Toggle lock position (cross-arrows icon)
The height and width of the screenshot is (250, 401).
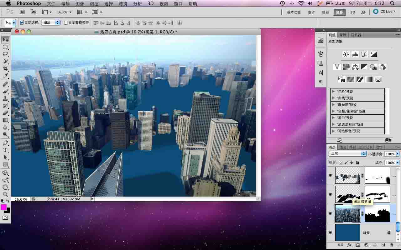(x=352, y=162)
